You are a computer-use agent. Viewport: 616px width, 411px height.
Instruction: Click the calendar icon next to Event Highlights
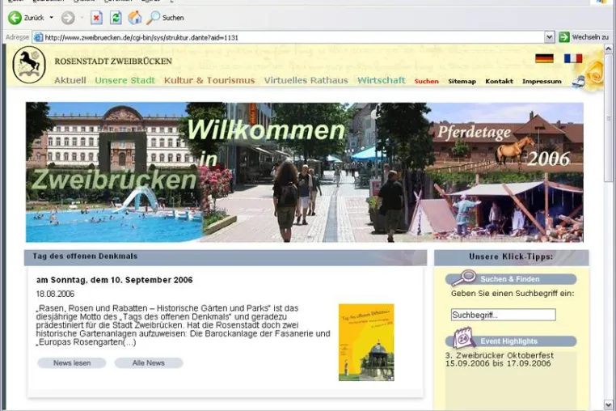[x=464, y=337]
